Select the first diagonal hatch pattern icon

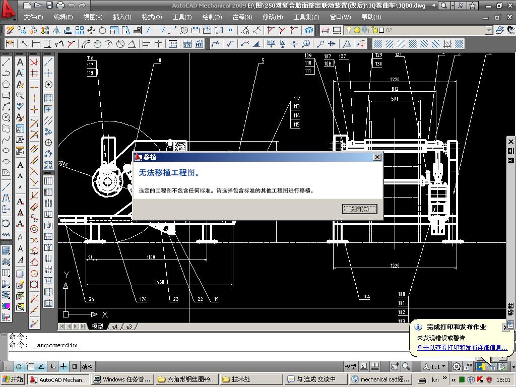378,44
